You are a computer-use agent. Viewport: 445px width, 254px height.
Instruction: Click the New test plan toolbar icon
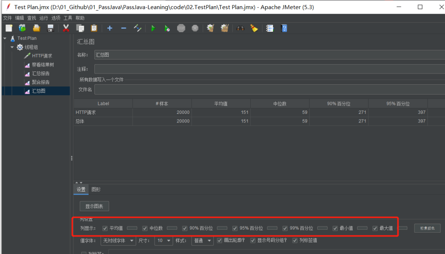pos(9,28)
